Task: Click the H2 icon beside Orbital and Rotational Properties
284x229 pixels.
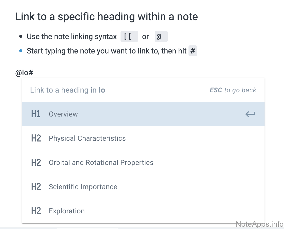Action: point(36,163)
